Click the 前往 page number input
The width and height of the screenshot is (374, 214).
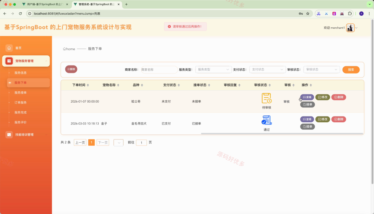(141, 142)
